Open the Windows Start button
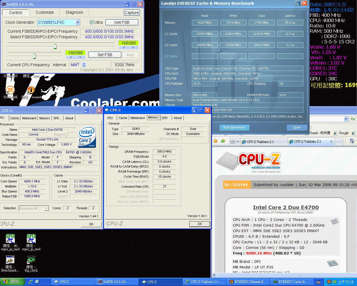 tap(13, 282)
